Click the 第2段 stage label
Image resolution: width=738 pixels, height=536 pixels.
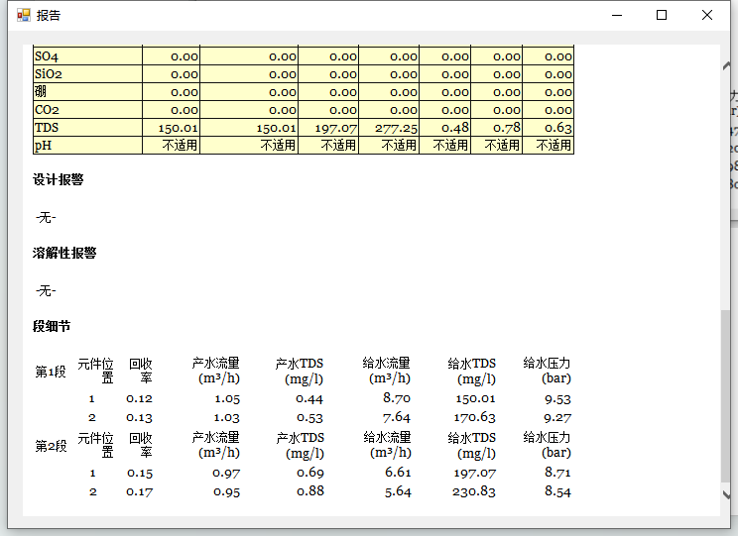point(51,446)
